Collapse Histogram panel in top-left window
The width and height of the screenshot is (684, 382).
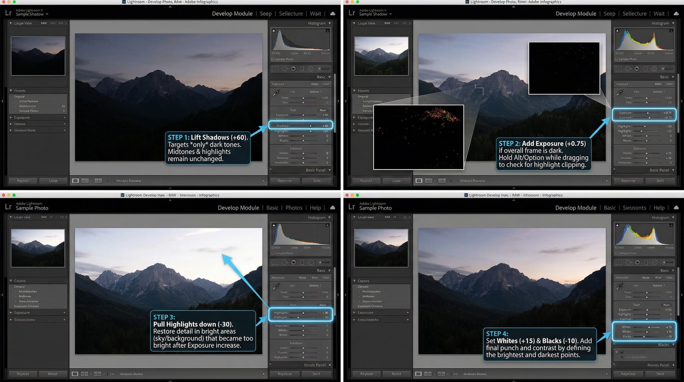pyautogui.click(x=330, y=23)
